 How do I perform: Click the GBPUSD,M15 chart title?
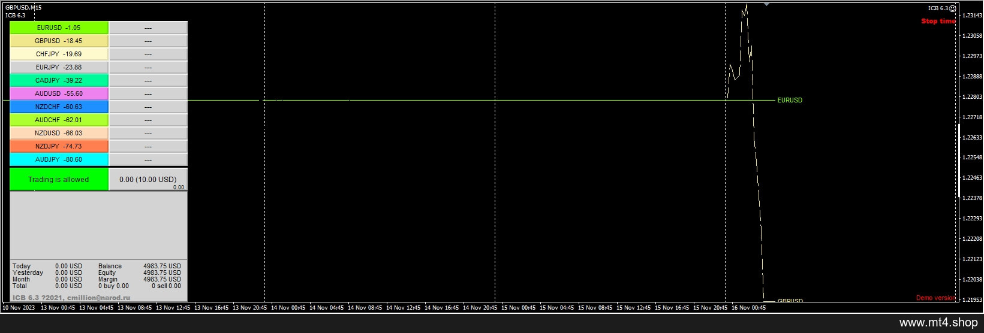tap(23, 8)
